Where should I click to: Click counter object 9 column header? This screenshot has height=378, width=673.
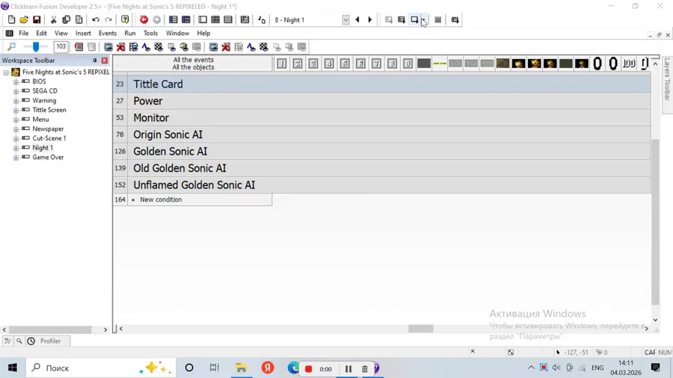coord(408,63)
